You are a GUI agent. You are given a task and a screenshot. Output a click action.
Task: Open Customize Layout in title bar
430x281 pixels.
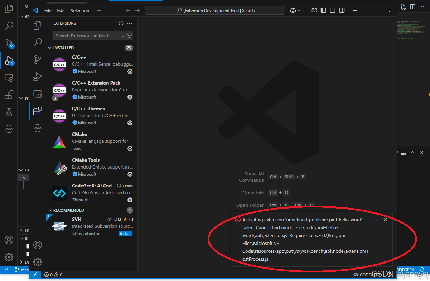[x=314, y=10]
